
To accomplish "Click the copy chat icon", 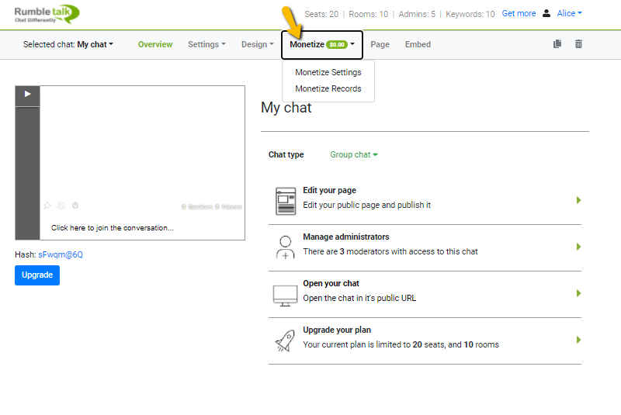I will (557, 44).
